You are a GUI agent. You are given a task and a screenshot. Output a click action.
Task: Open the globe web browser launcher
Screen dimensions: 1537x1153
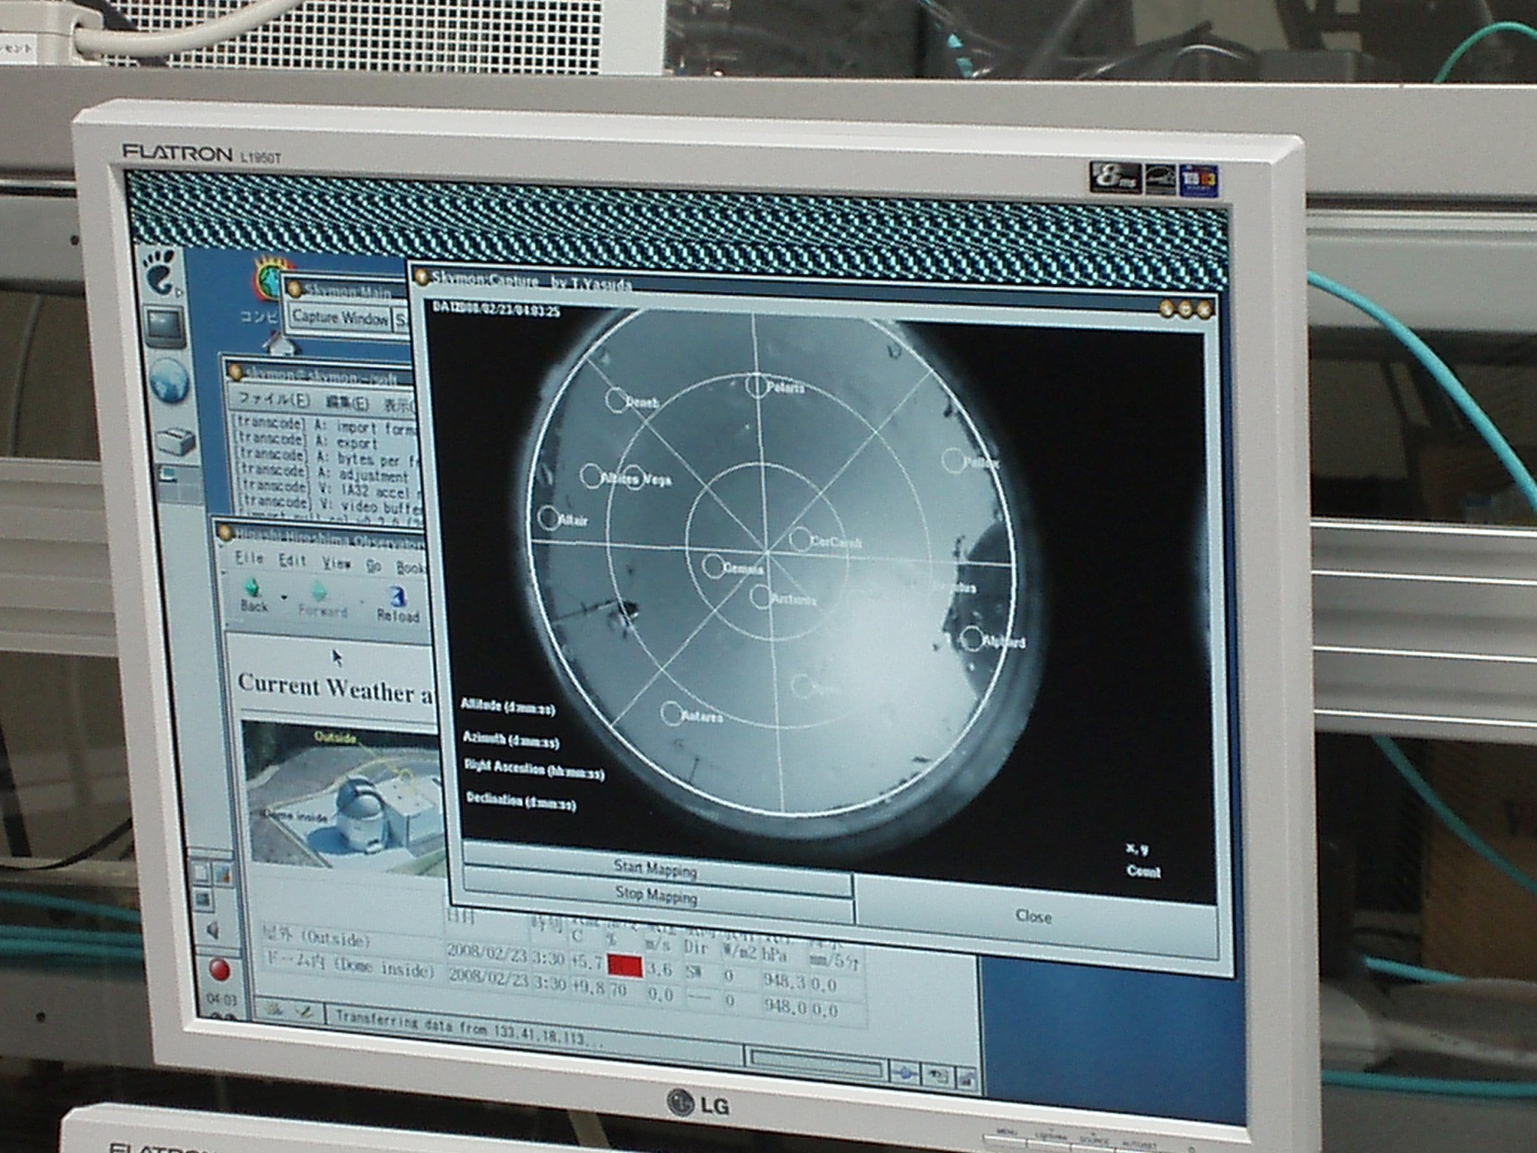[168, 381]
